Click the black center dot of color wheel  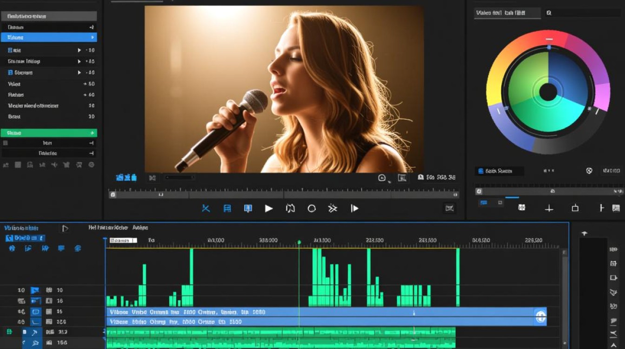coord(548,92)
